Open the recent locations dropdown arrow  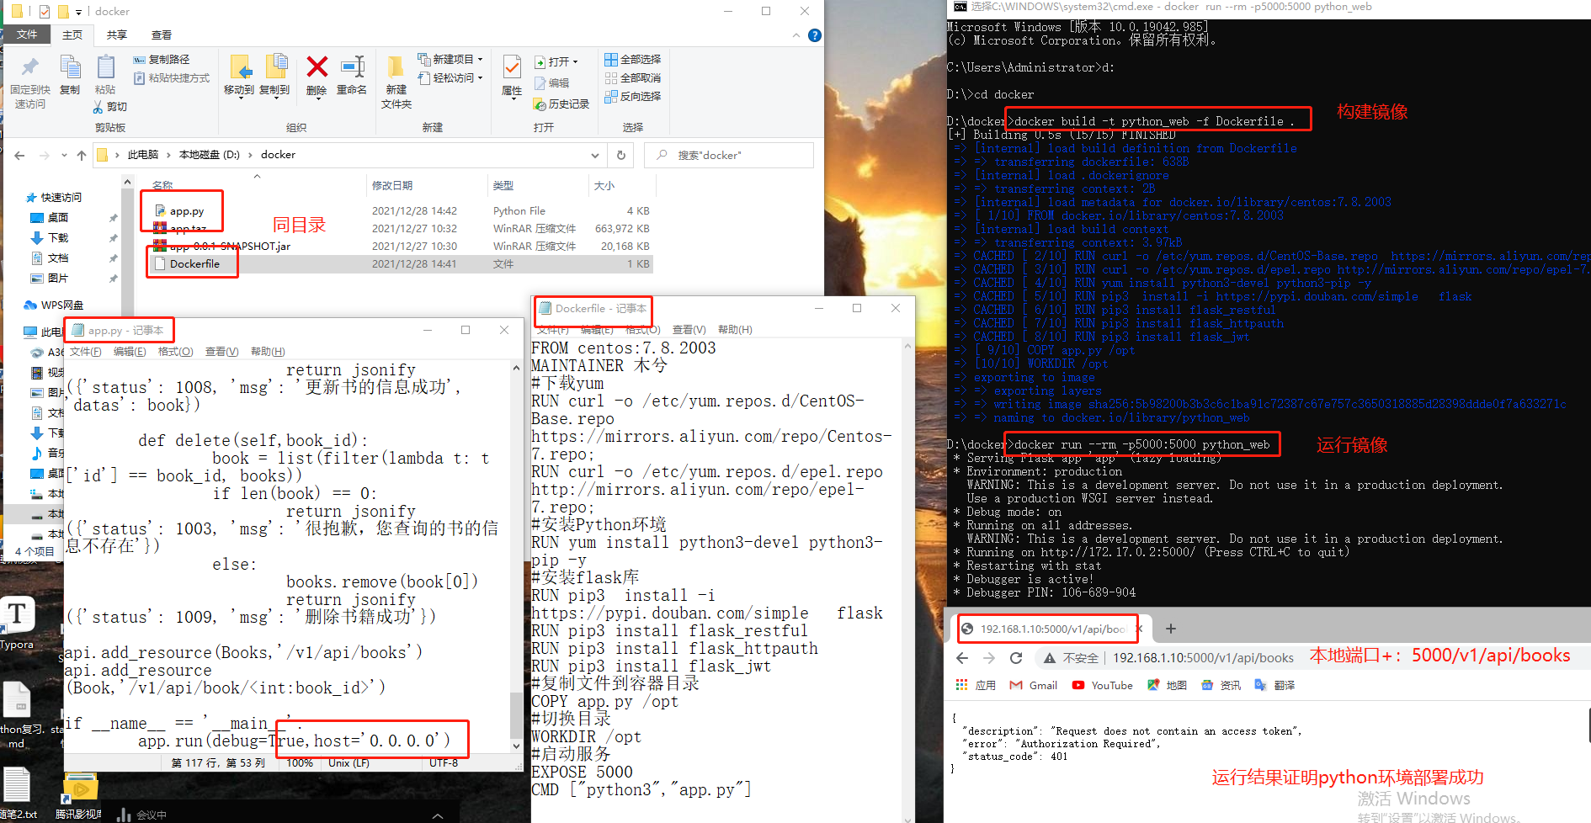click(63, 156)
